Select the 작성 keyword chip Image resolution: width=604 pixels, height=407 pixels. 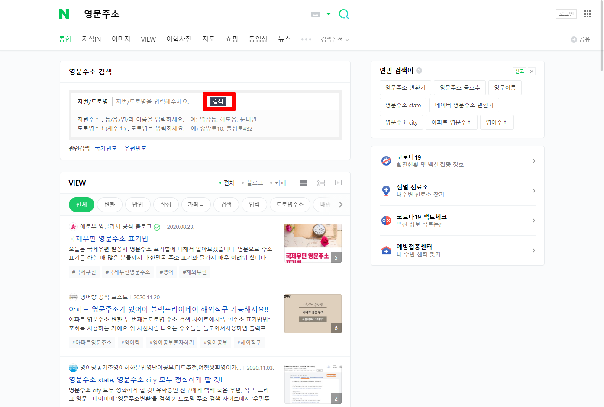click(166, 205)
